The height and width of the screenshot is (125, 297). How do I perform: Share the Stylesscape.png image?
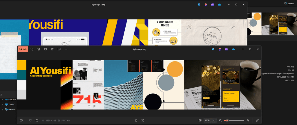[52, 49]
